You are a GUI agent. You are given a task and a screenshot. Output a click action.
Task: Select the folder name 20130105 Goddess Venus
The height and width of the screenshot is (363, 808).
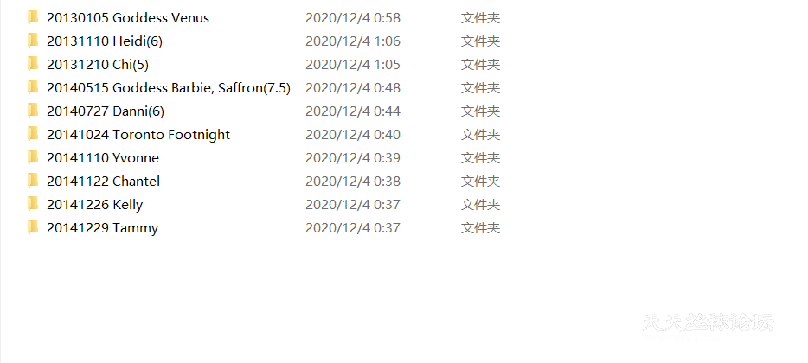tap(128, 18)
